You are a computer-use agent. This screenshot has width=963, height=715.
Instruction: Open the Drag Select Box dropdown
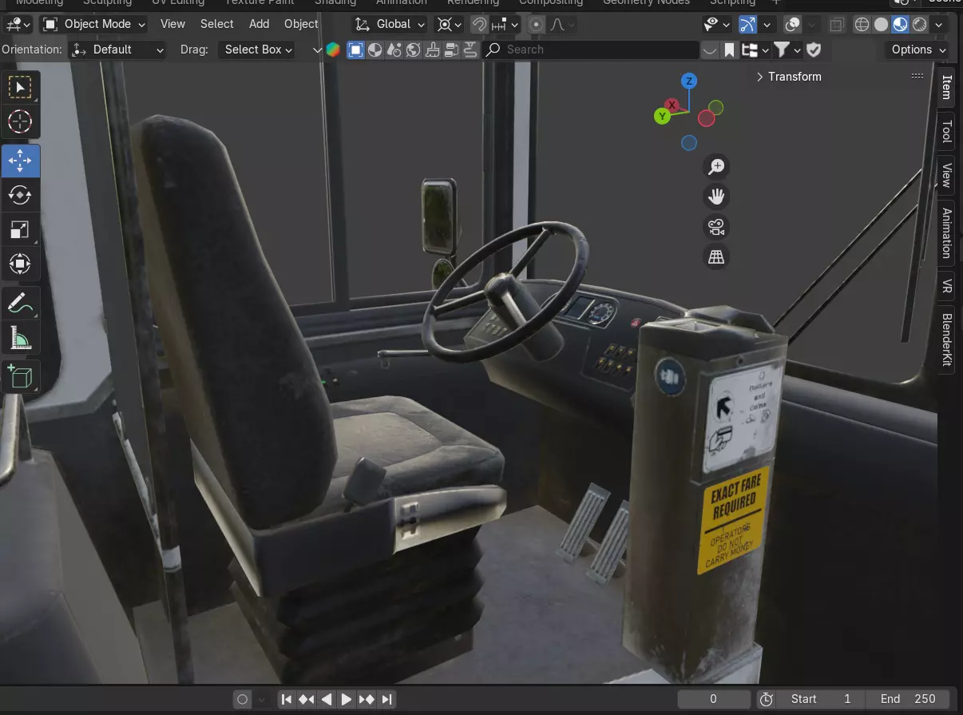pos(257,50)
